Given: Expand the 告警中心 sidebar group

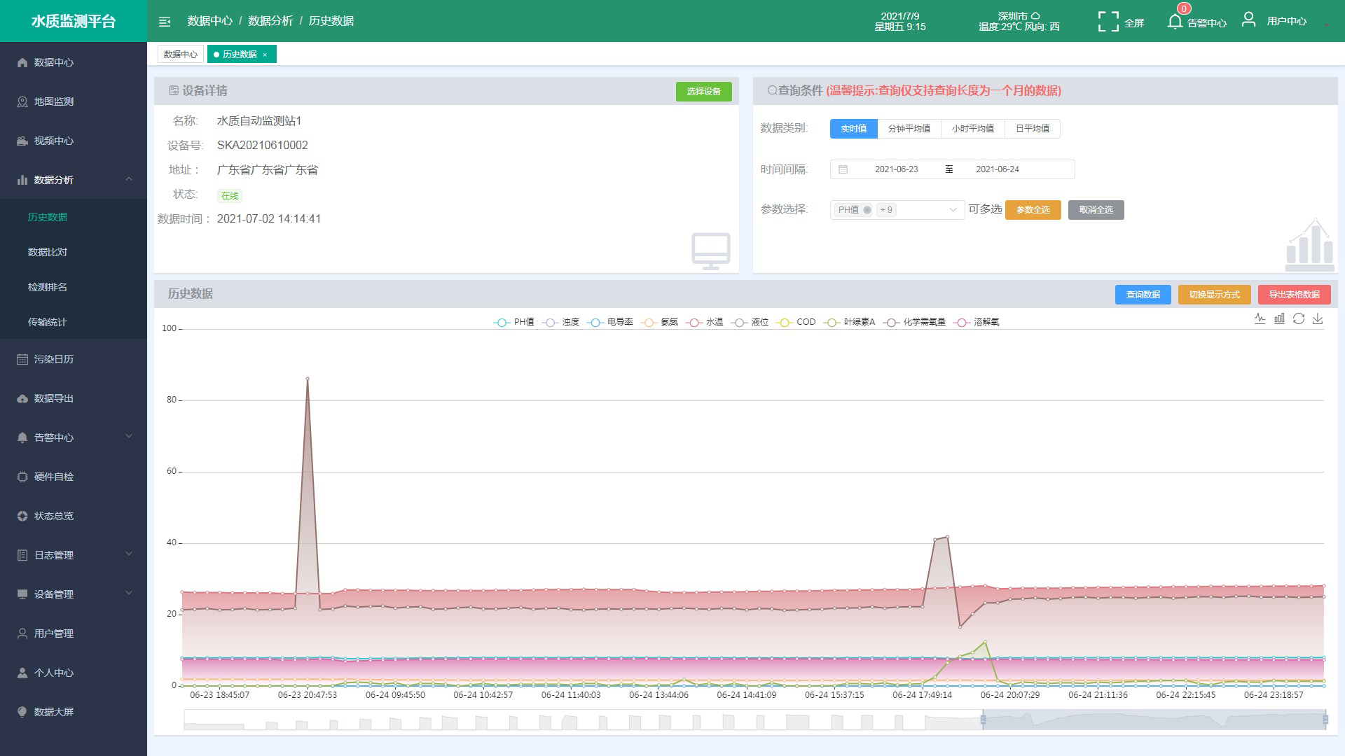Looking at the screenshot, I should 74,437.
